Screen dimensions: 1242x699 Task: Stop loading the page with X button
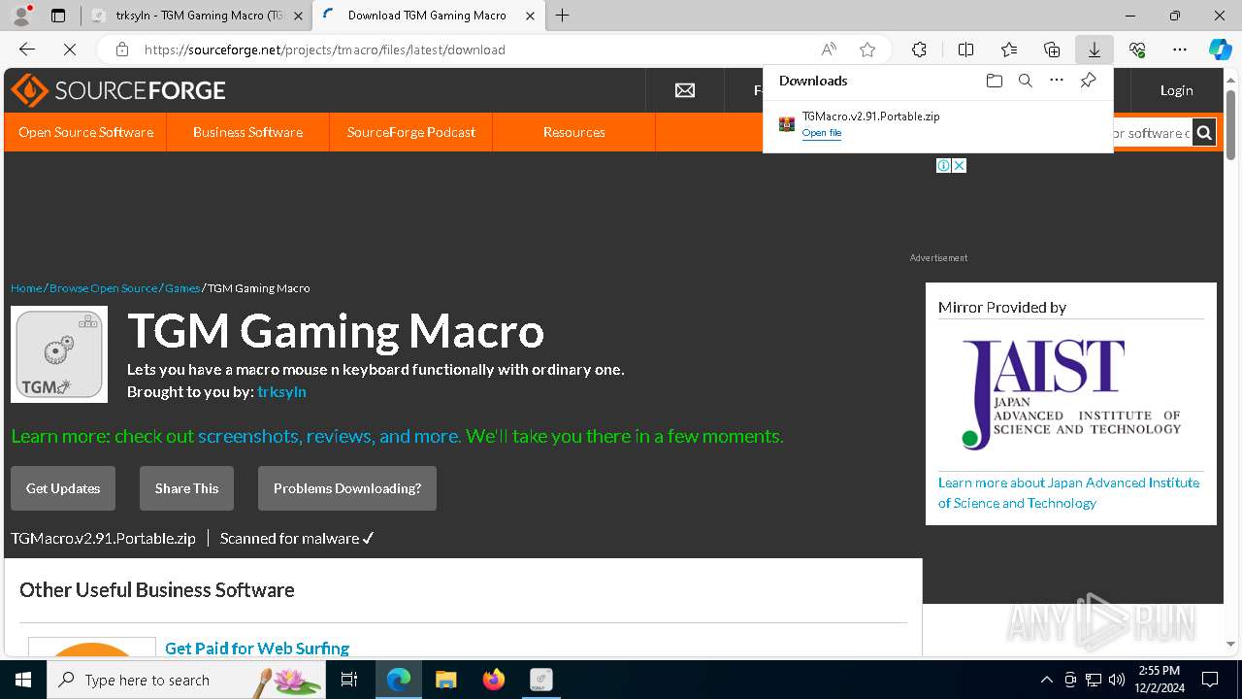[70, 50]
